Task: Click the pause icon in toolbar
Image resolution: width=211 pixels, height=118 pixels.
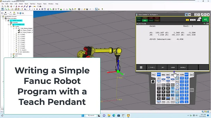Action: click(x=34, y=9)
